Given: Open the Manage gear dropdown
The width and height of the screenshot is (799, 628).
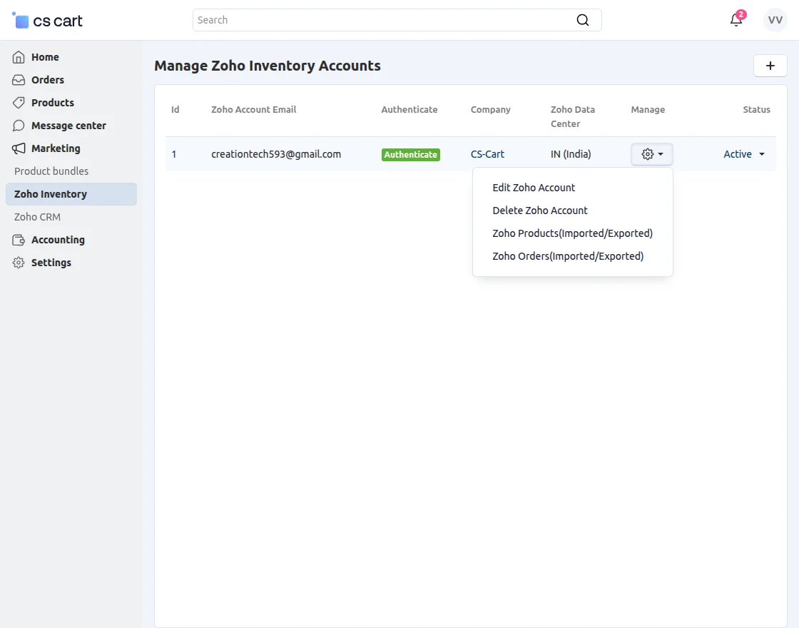Looking at the screenshot, I should (x=651, y=153).
